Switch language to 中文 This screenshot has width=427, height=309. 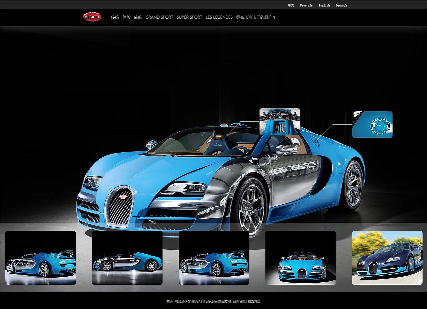pos(291,5)
